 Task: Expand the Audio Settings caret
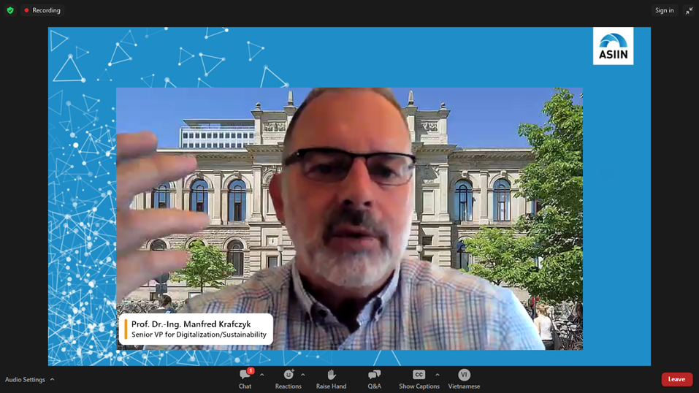[x=52, y=380]
